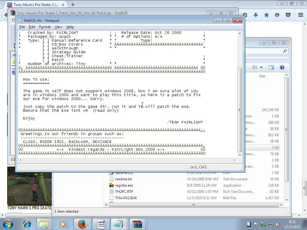Open the File menu in Notepad

(x=22, y=27)
